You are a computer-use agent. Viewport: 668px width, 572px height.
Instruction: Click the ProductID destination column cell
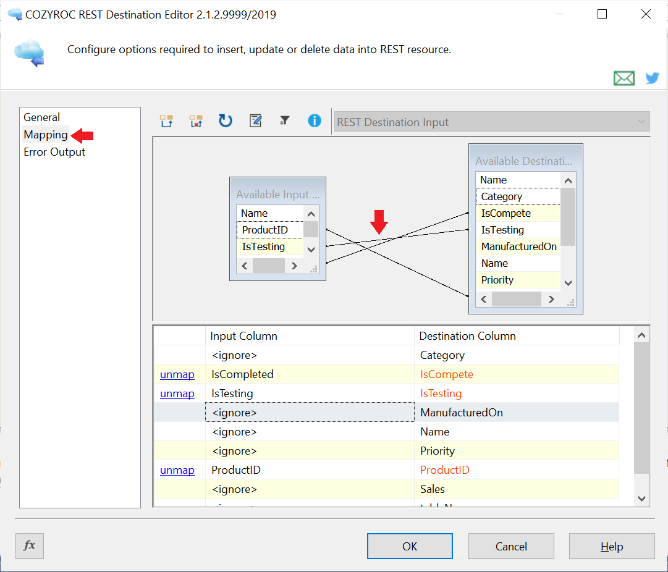pos(517,470)
